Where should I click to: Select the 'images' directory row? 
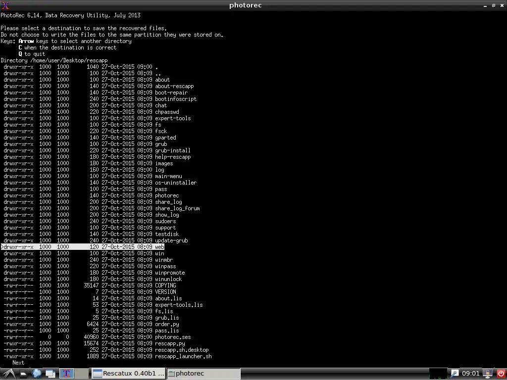tap(88, 163)
